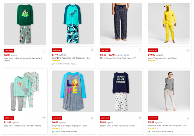
Task: Click heart on Shopkins Girls' Raglan Nightgown
Action: (91, 118)
